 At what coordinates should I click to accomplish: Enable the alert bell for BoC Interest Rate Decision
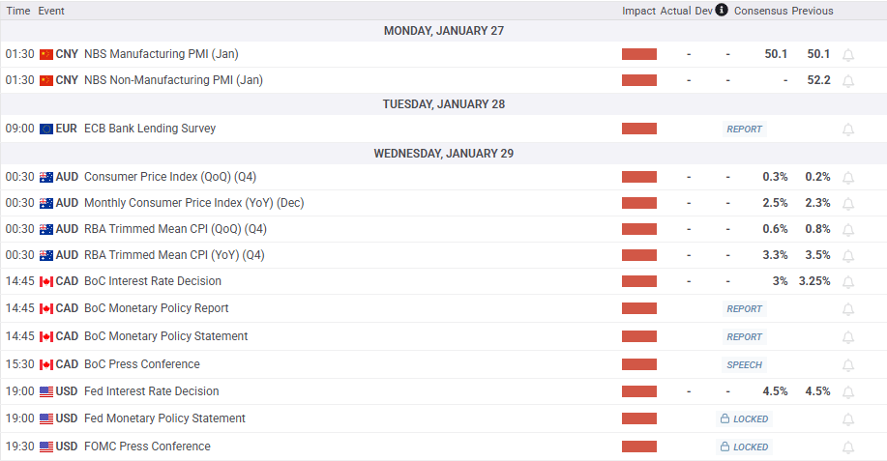[x=848, y=282]
